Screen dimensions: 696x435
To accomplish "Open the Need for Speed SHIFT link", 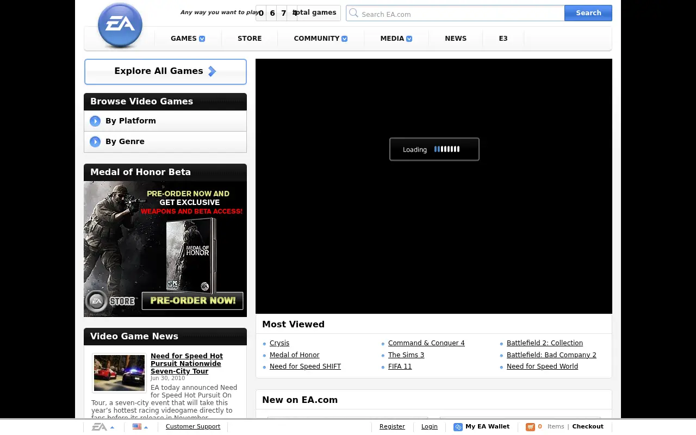I will click(305, 366).
